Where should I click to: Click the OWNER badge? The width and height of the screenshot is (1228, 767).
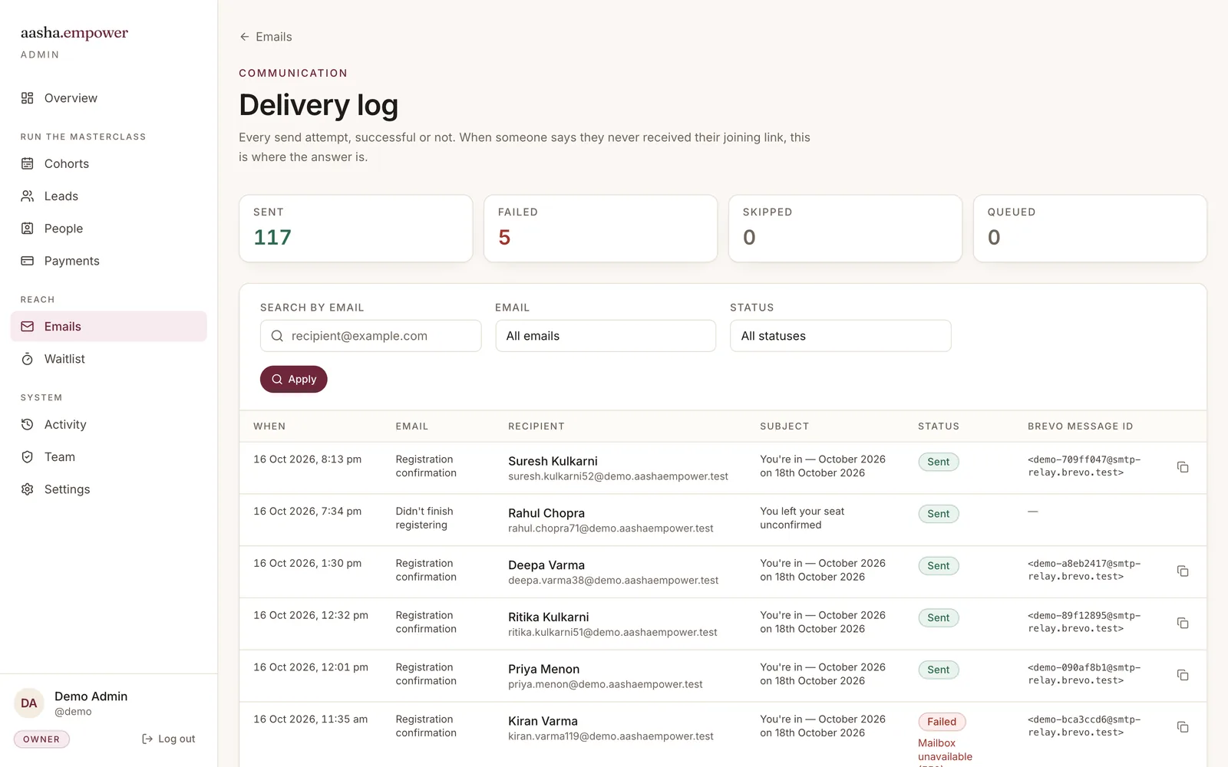pyautogui.click(x=41, y=739)
